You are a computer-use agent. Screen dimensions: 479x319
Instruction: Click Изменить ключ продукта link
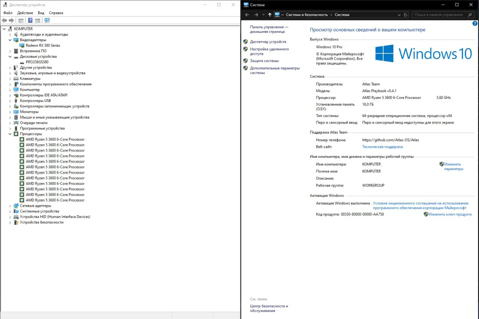450,215
